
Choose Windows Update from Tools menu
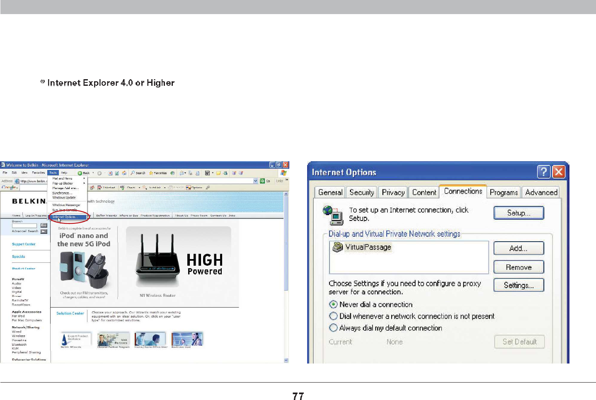point(64,198)
